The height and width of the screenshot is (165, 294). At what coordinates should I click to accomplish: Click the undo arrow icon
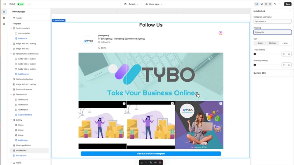click(x=275, y=4)
